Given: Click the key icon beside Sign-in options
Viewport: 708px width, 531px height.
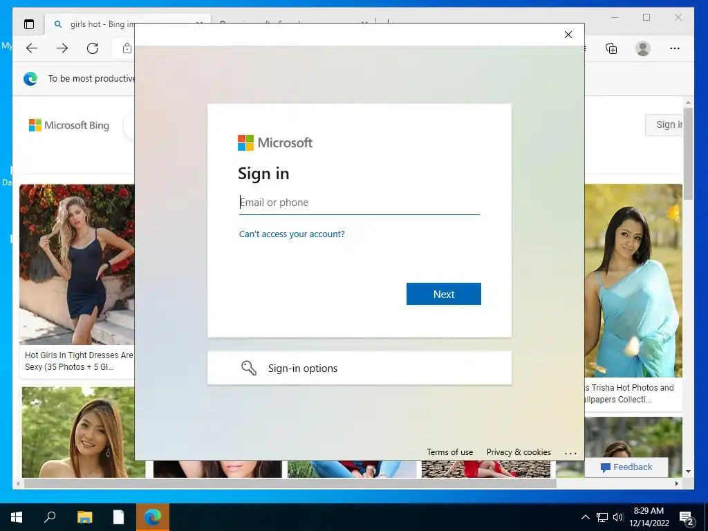Looking at the screenshot, I should pyautogui.click(x=249, y=368).
